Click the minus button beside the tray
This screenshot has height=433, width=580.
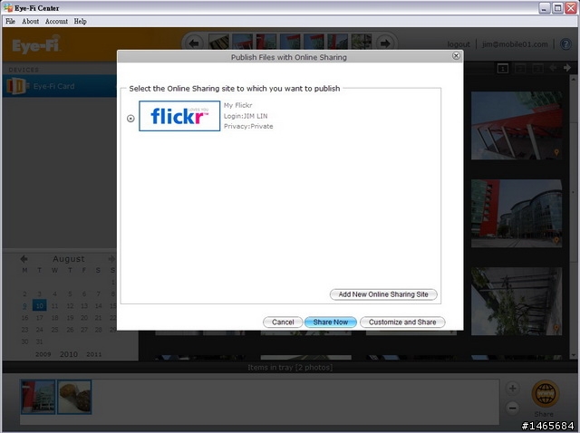pyautogui.click(x=512, y=409)
